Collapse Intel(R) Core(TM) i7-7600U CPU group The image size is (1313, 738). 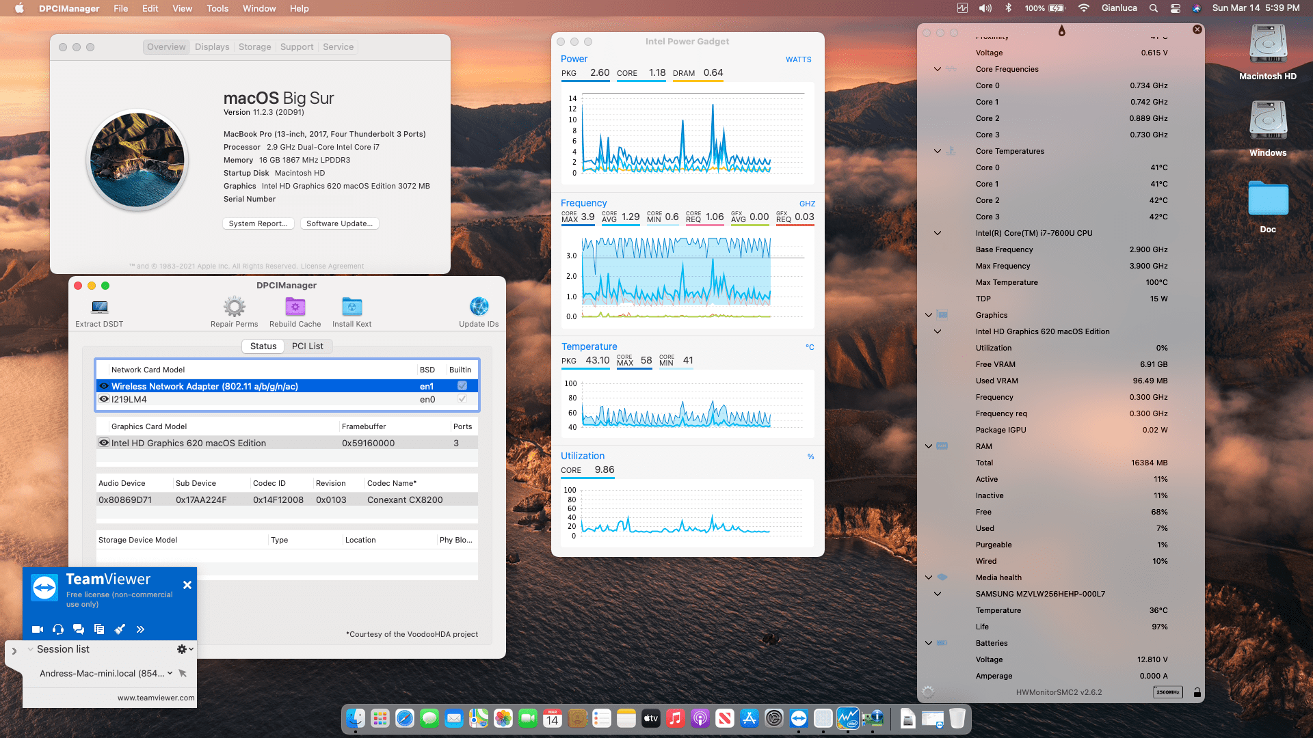pyautogui.click(x=938, y=233)
